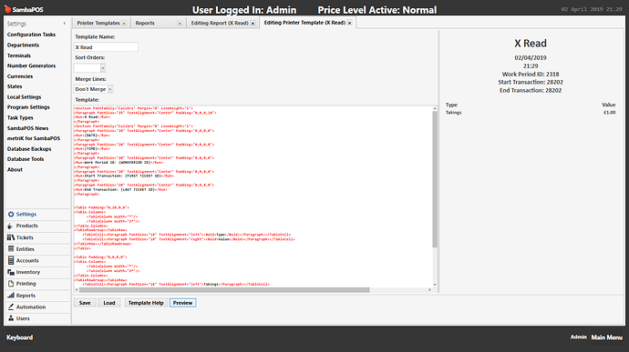Open the Printing page icon
Image resolution: width=629 pixels, height=352 pixels.
(11, 284)
